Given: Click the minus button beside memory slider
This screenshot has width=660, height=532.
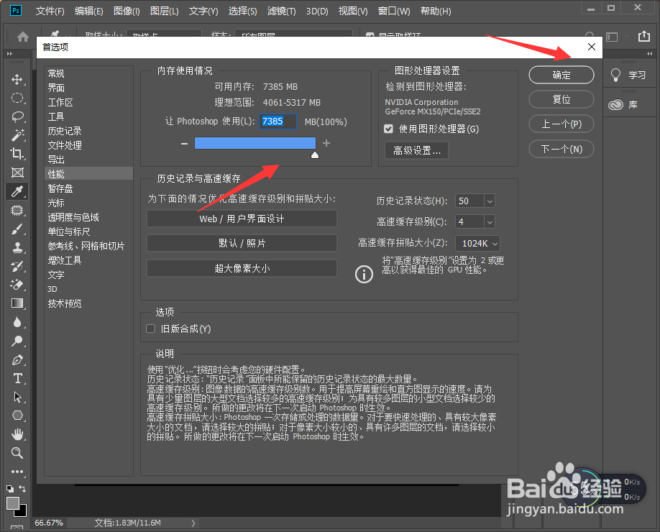Looking at the screenshot, I should (x=184, y=144).
